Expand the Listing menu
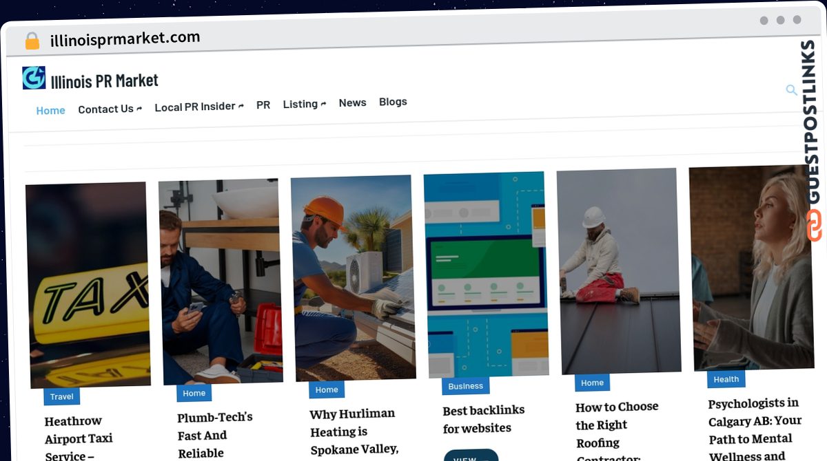 (305, 104)
